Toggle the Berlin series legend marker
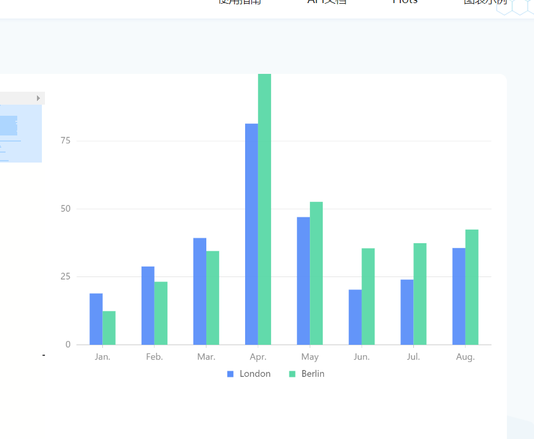The width and height of the screenshot is (534, 439). pyautogui.click(x=292, y=374)
